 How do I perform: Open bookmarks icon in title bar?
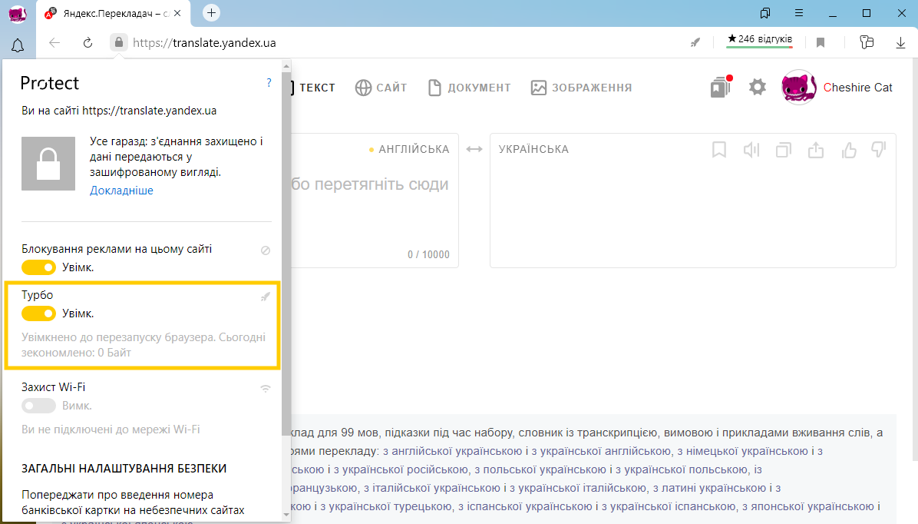pos(765,13)
